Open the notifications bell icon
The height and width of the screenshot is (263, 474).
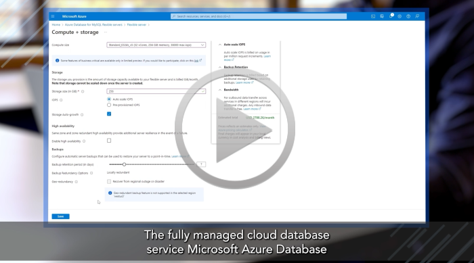tap(391, 16)
